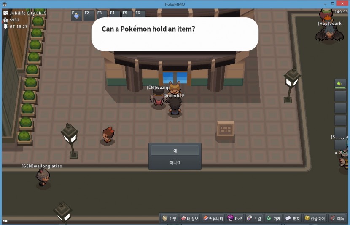Open the 커뮤니티 community panel
The image size is (350, 225).
[213, 219]
